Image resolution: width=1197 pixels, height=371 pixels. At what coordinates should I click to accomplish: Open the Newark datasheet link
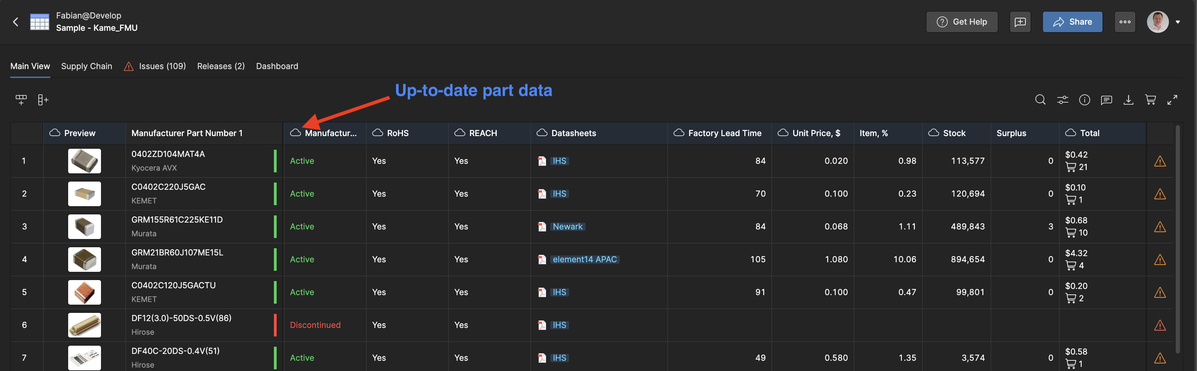pyautogui.click(x=567, y=227)
